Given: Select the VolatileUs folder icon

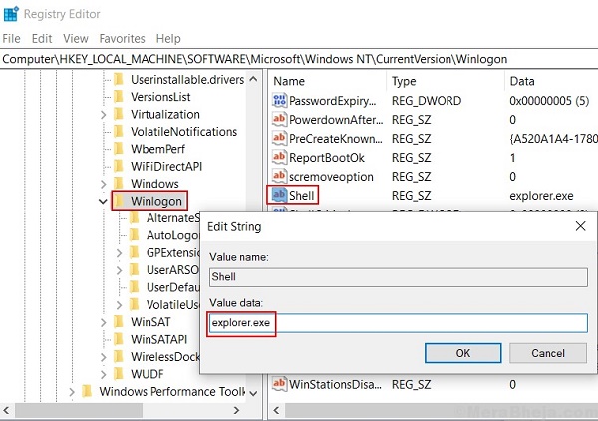Looking at the screenshot, I should click(135, 305).
